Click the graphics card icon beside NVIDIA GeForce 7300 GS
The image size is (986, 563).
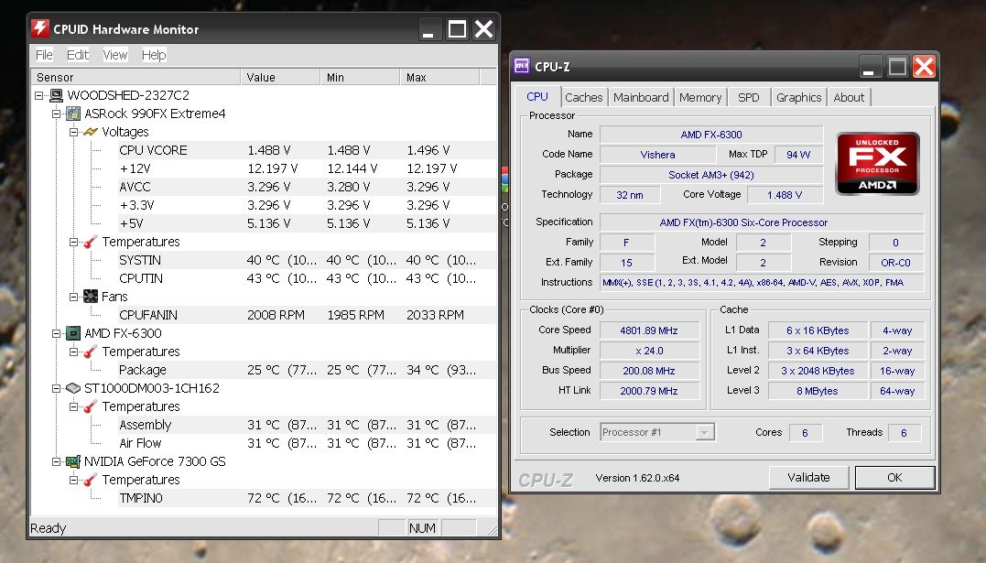73,461
